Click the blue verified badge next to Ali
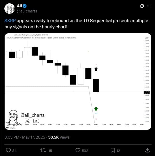The height and width of the screenshot is (156, 155). click(x=25, y=6)
